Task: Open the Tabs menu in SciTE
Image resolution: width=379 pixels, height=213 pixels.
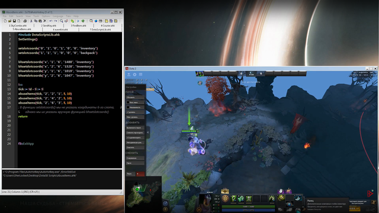Action: point(69,16)
